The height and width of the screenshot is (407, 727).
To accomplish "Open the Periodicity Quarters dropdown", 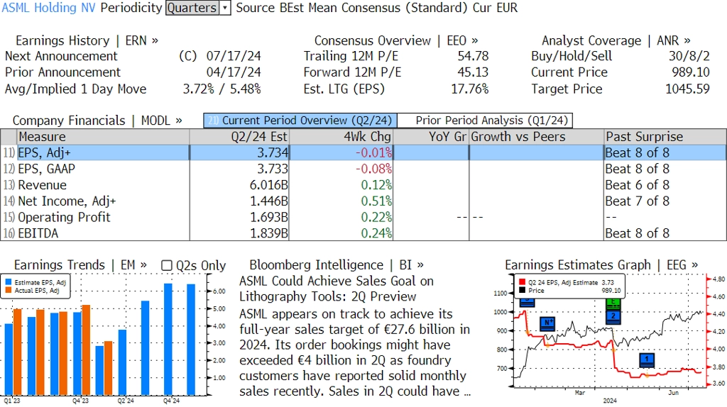I will click(x=198, y=8).
